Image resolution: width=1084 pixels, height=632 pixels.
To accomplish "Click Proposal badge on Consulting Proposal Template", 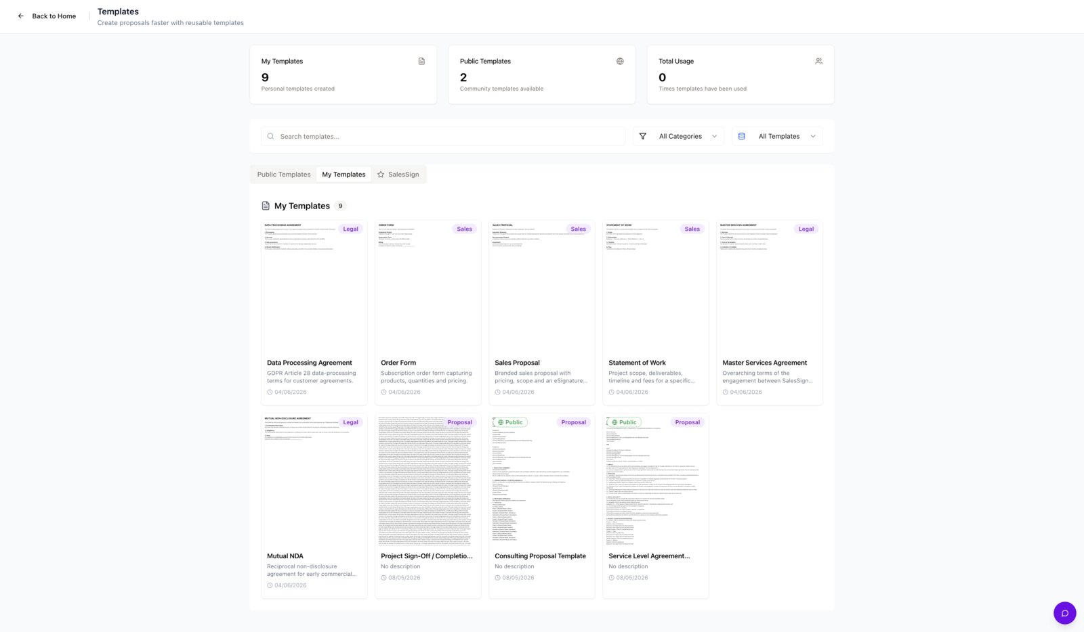I will click(573, 422).
